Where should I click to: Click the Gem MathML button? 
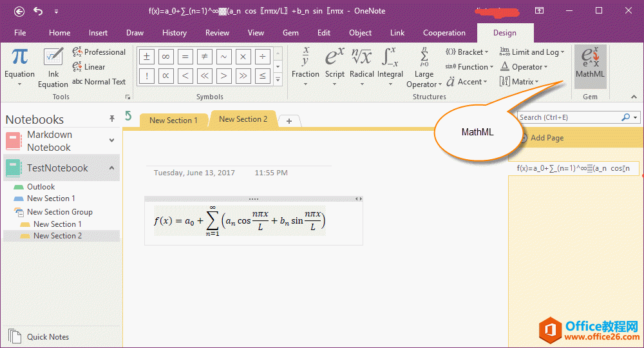(x=590, y=66)
